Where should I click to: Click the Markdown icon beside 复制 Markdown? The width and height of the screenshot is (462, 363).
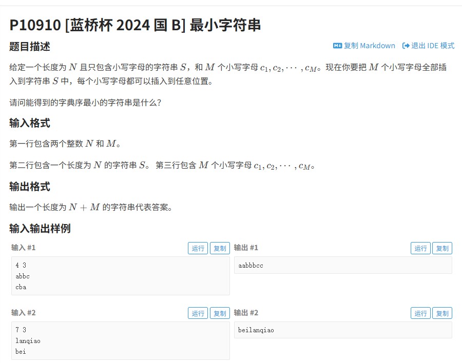click(337, 46)
